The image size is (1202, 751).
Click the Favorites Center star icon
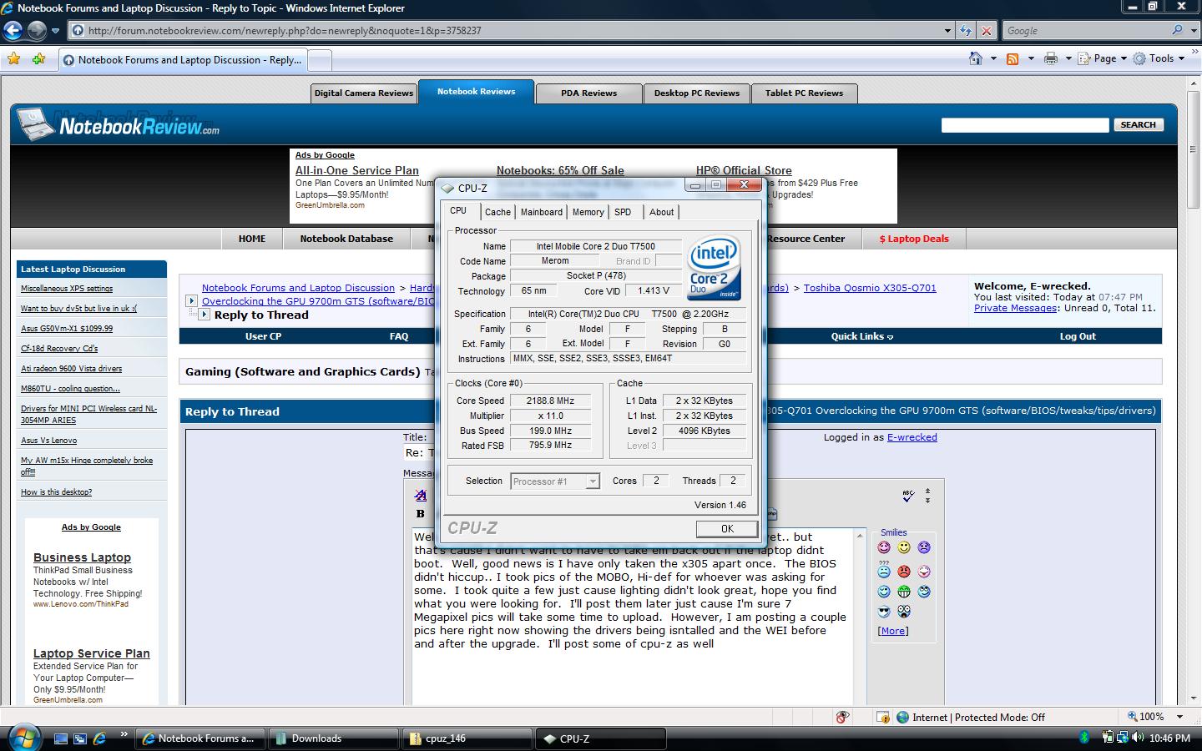(x=13, y=58)
